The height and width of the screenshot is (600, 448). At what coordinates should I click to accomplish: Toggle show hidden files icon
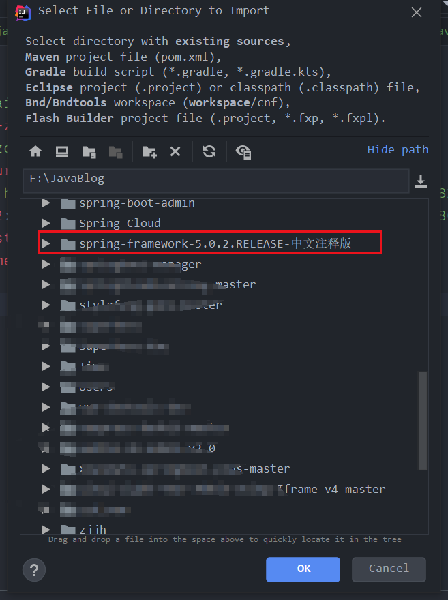[x=243, y=152]
